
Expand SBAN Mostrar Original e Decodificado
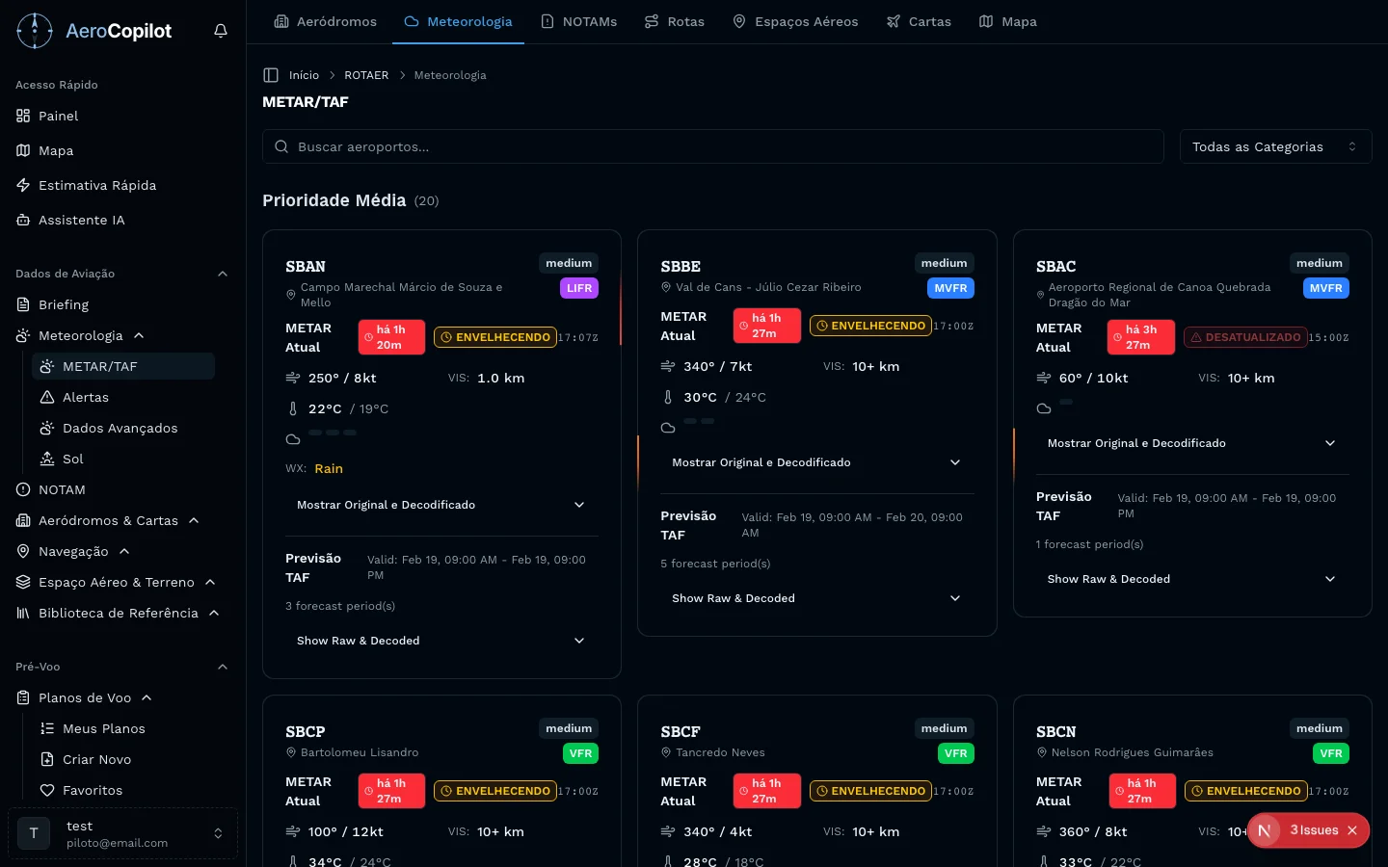click(440, 505)
